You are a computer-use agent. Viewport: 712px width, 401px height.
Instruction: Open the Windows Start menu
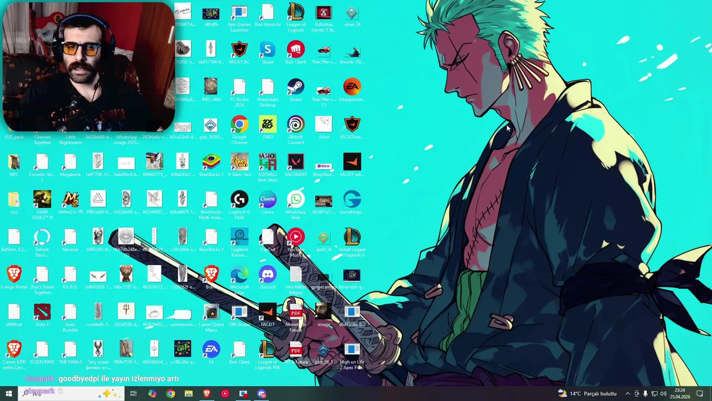point(8,394)
